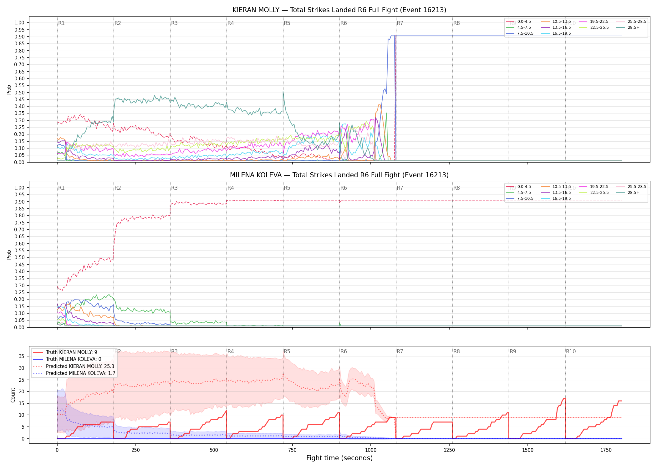Click the 1000 tick label on x-axis
Screen dimensions: 657x469
click(x=371, y=450)
